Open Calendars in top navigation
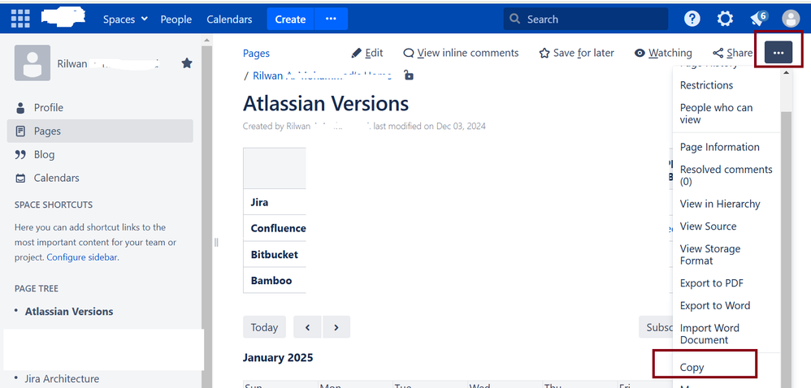This screenshot has height=388, width=811. (229, 19)
